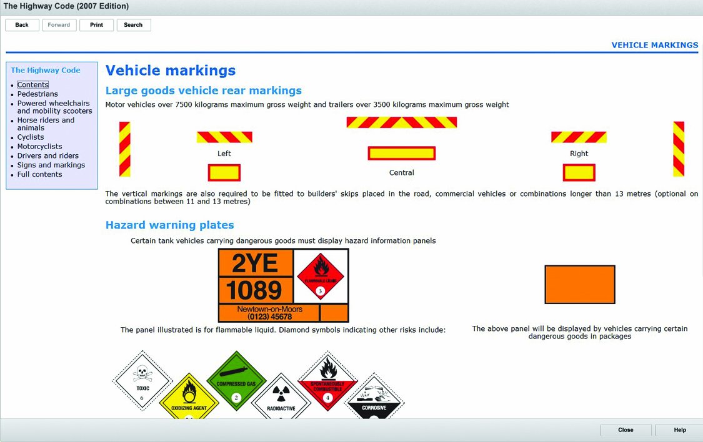Select the Full contents link
The image size is (703, 442).
pyautogui.click(x=39, y=175)
